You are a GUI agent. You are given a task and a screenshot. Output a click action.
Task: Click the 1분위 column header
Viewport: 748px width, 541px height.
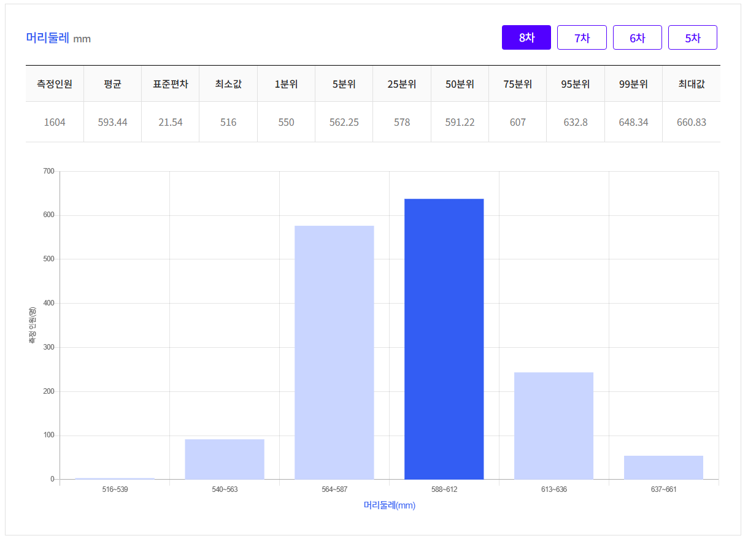click(x=287, y=84)
